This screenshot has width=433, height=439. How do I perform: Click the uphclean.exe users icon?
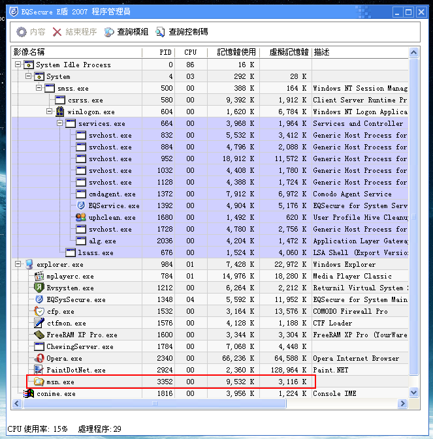(81, 217)
